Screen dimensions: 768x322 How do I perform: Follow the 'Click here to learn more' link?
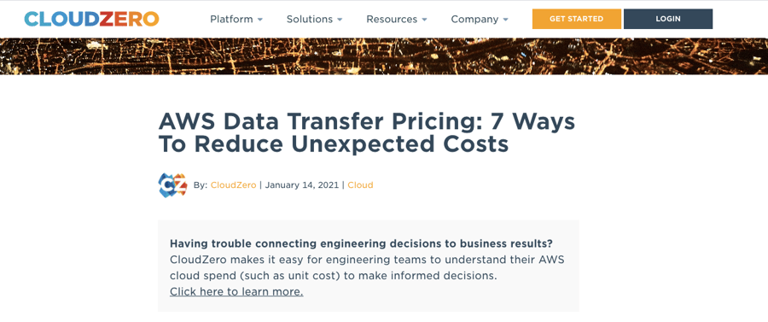point(236,292)
